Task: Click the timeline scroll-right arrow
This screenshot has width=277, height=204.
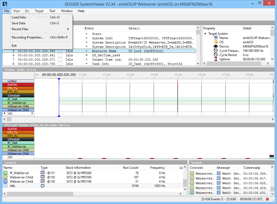Action: (x=272, y=119)
